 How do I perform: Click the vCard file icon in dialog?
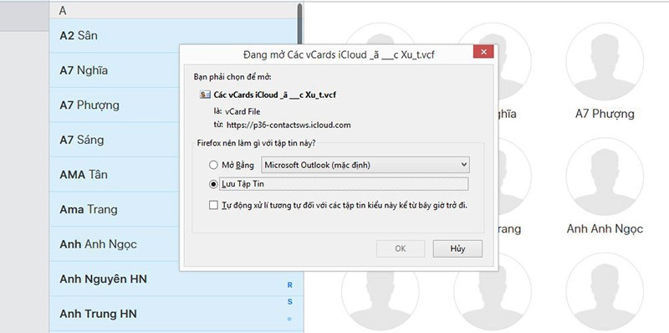(205, 95)
